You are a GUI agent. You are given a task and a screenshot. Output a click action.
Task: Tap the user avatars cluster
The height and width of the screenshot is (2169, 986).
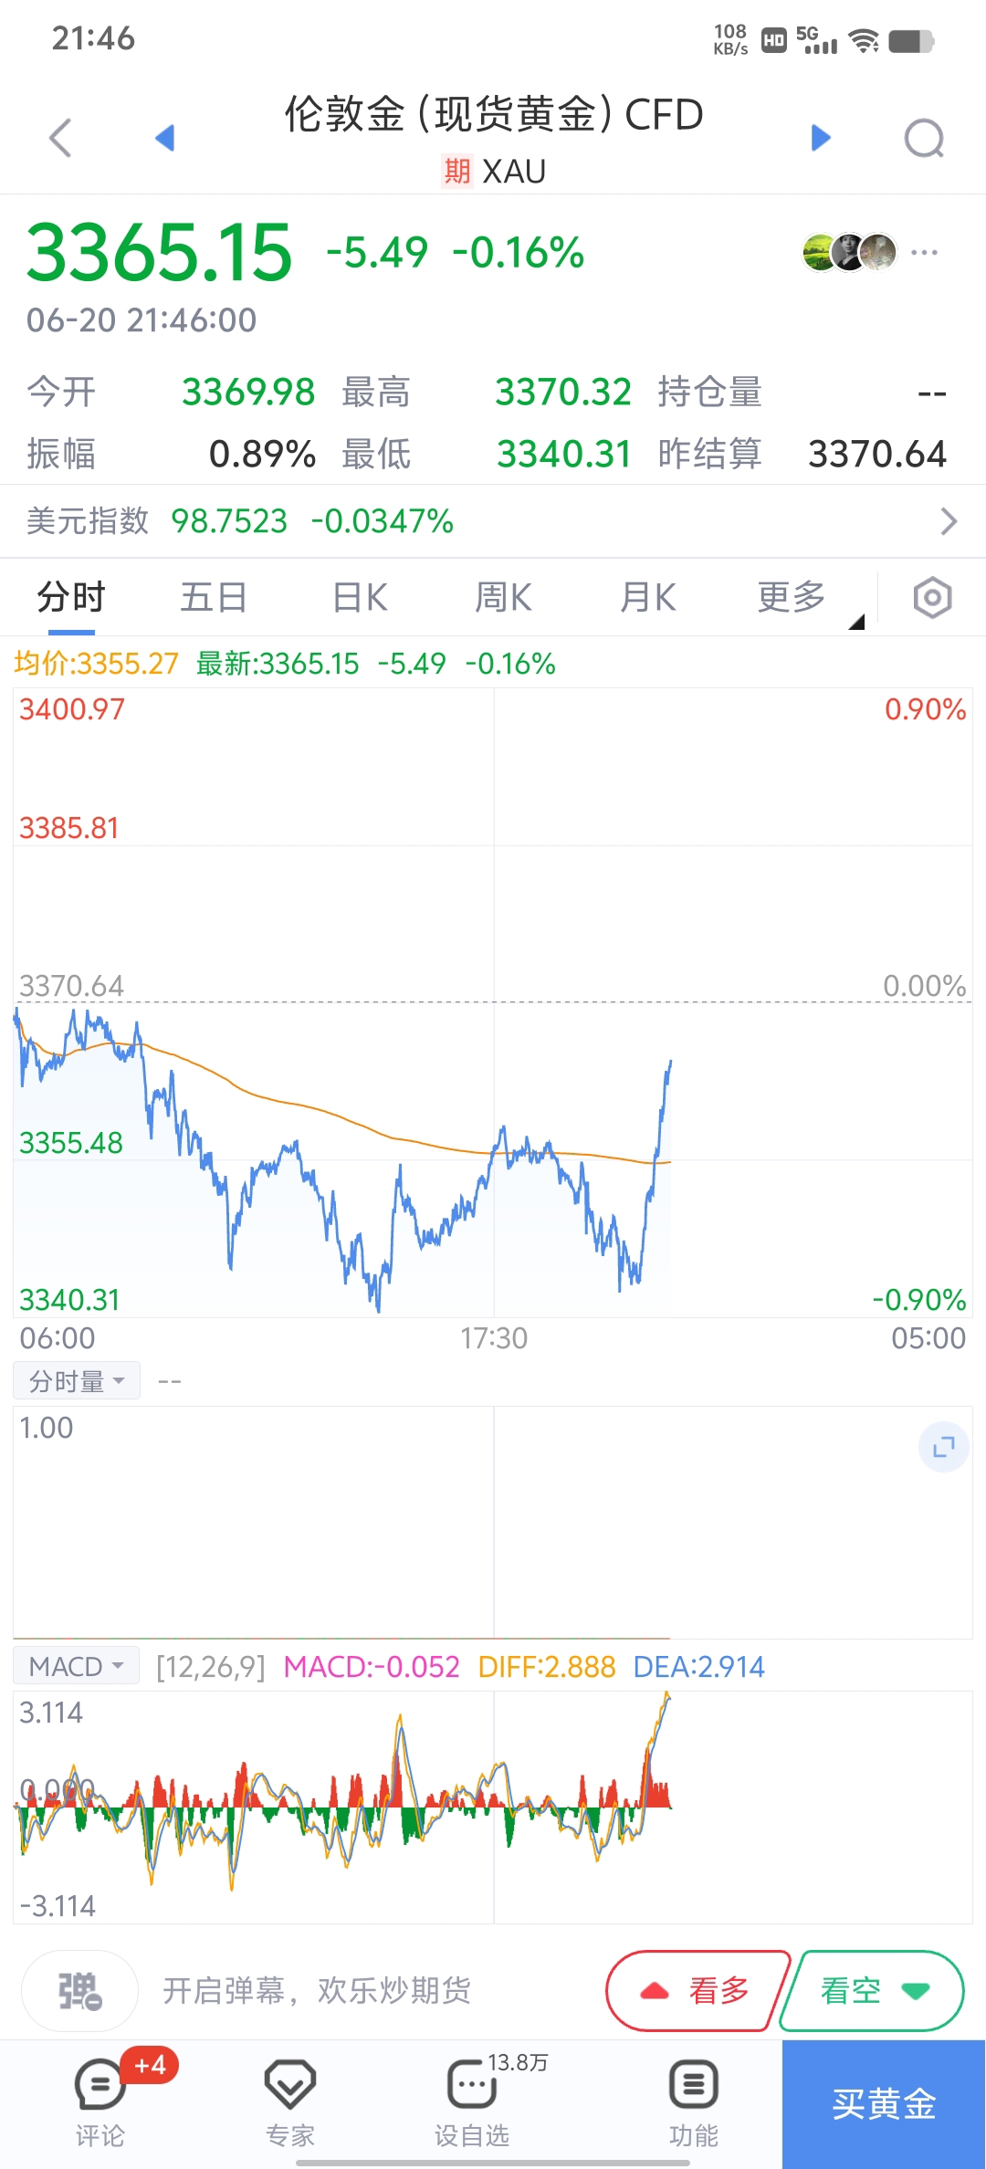(x=849, y=253)
